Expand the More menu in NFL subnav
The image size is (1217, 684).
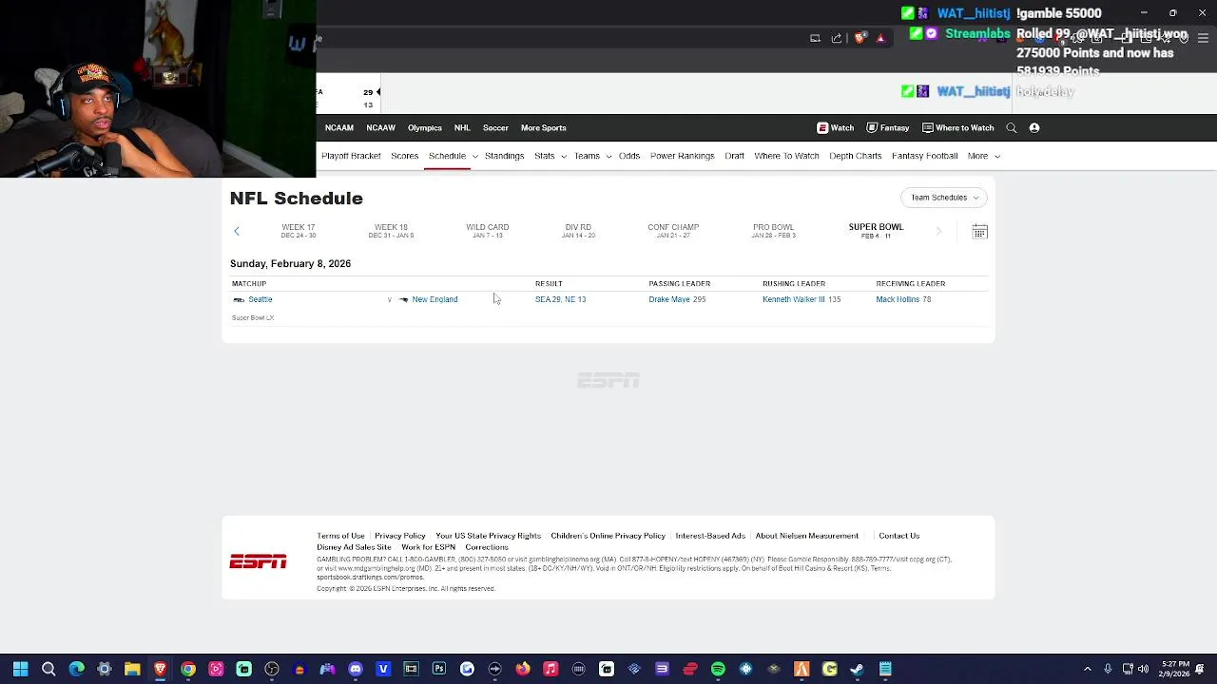984,156
